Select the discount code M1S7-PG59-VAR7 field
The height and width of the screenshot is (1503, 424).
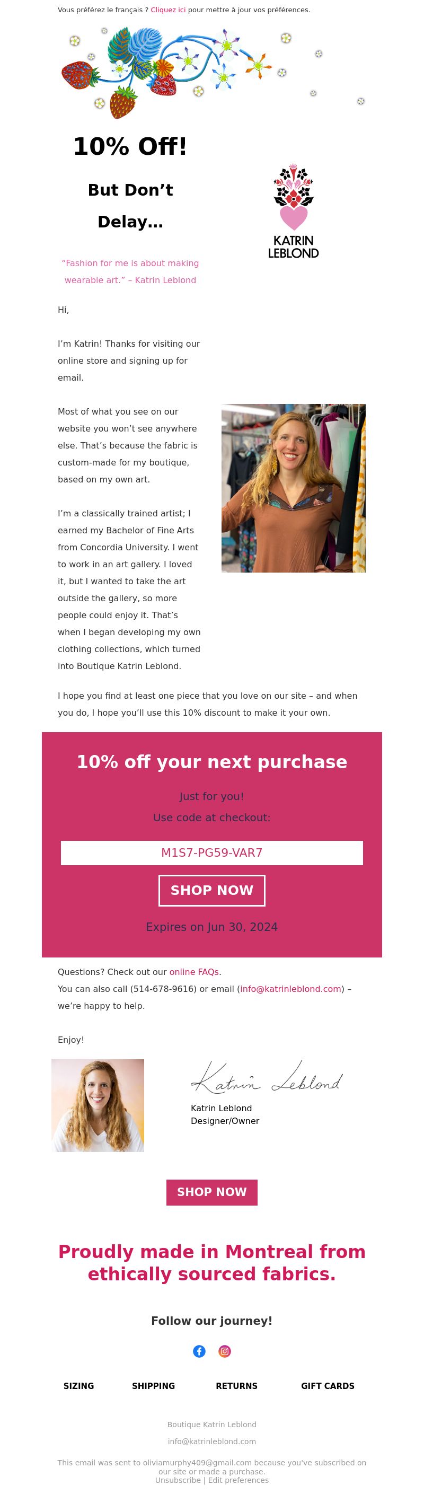[x=211, y=852]
